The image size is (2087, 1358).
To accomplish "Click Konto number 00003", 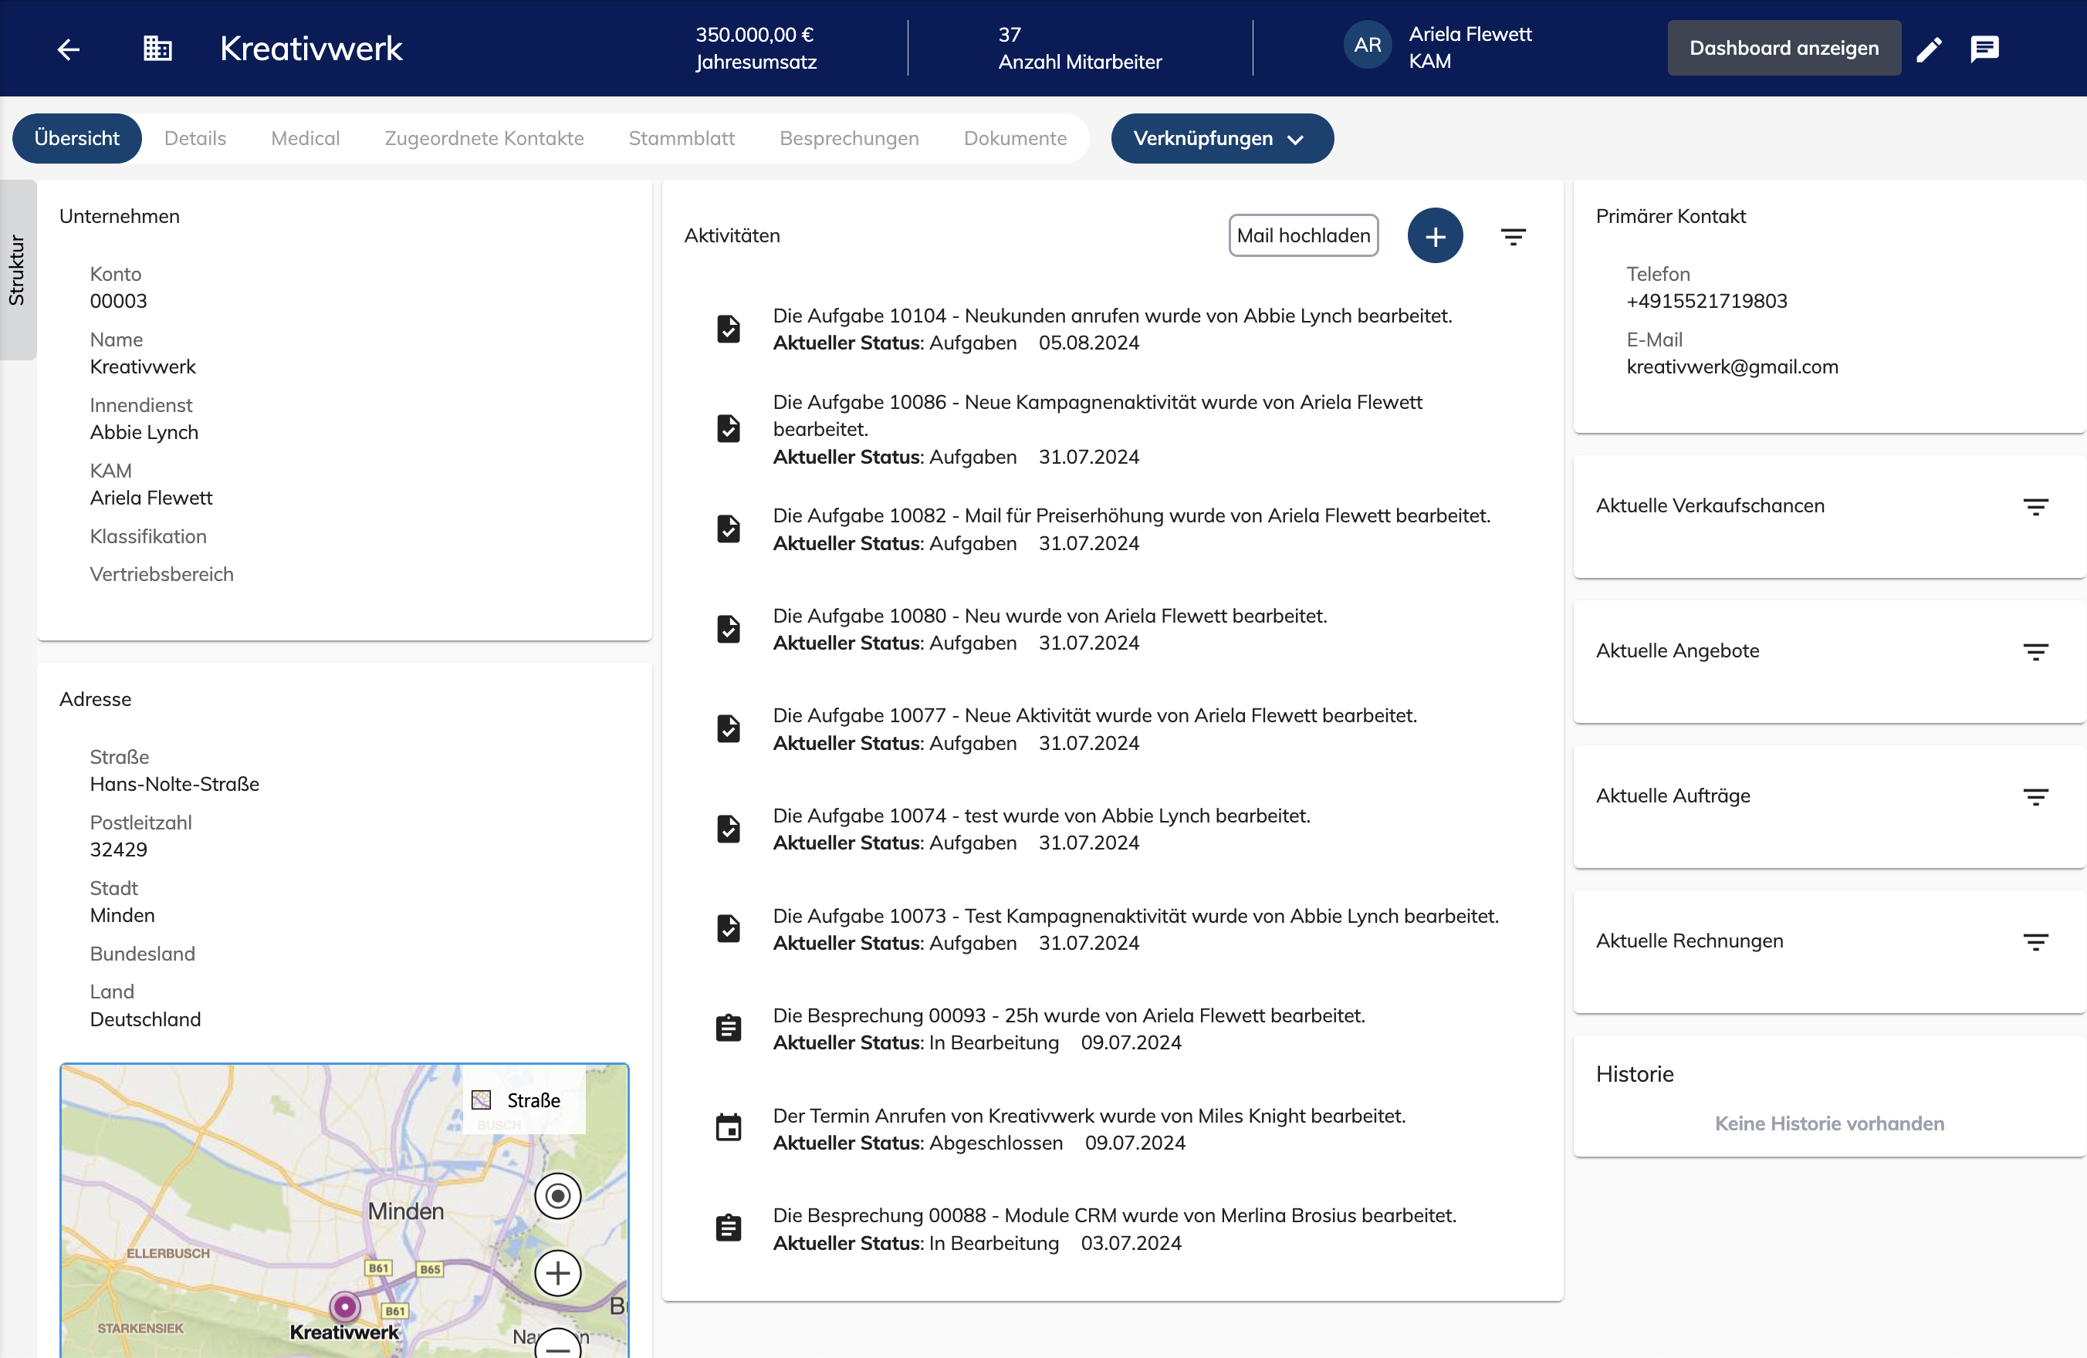I will tap(118, 301).
